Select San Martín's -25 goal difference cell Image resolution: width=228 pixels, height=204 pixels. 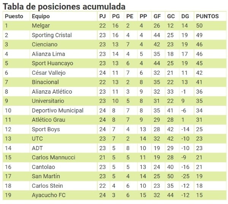[x=185, y=176]
